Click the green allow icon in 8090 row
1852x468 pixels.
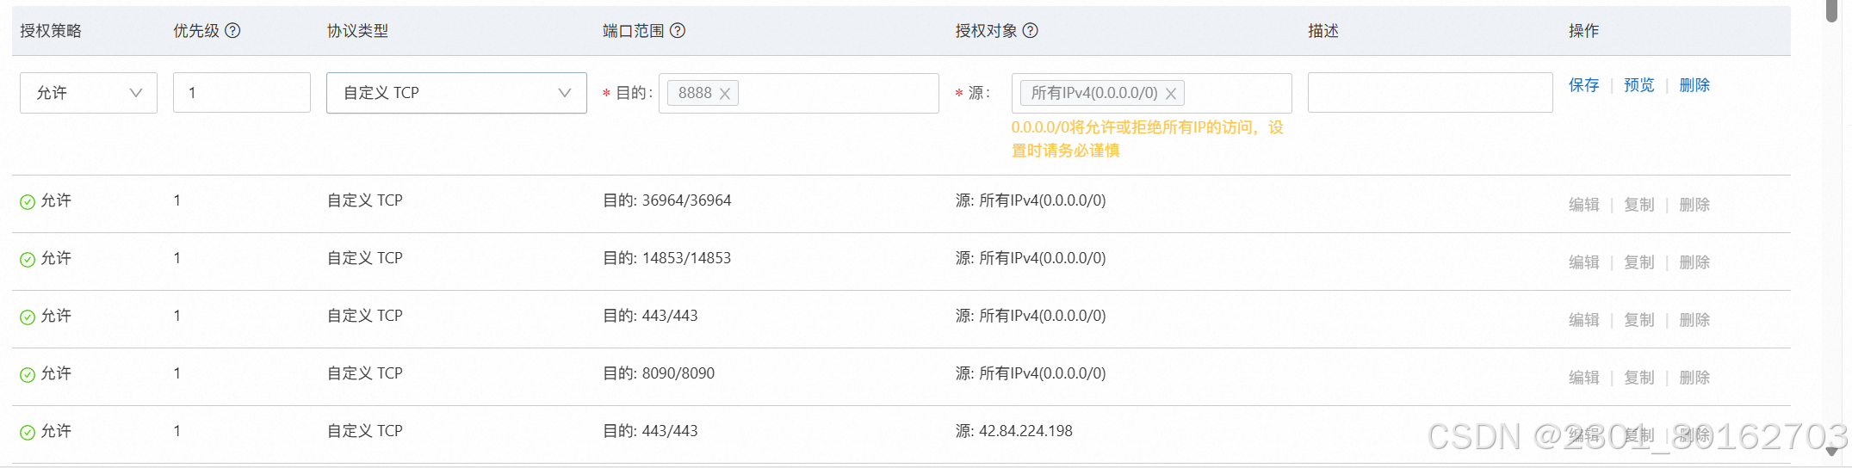28,375
